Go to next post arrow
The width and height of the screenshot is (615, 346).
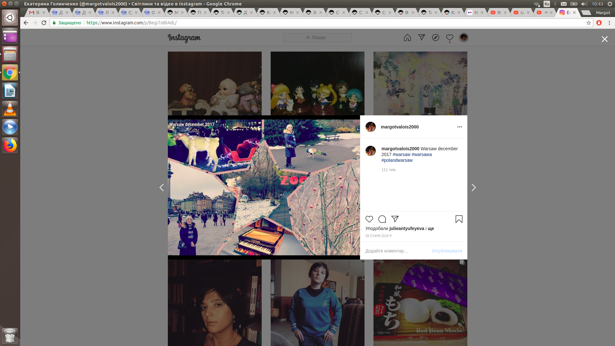[x=474, y=187]
